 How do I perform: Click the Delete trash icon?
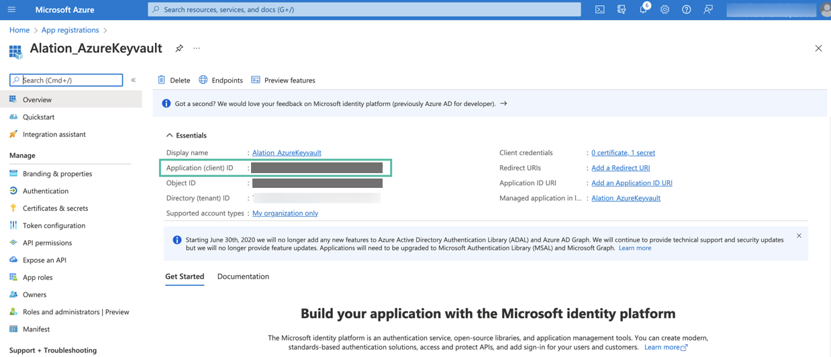(x=162, y=80)
